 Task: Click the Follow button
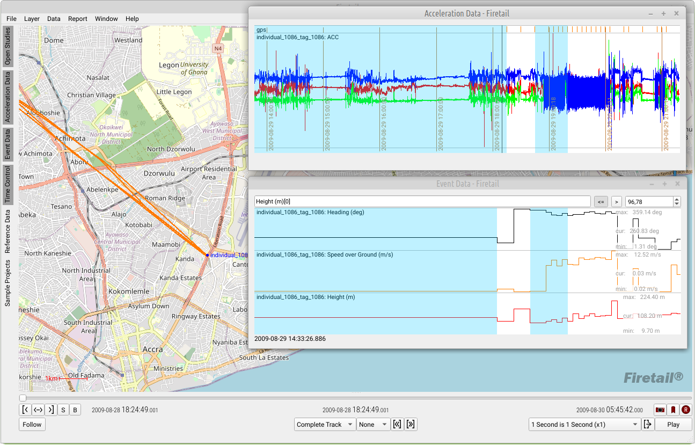(x=32, y=424)
